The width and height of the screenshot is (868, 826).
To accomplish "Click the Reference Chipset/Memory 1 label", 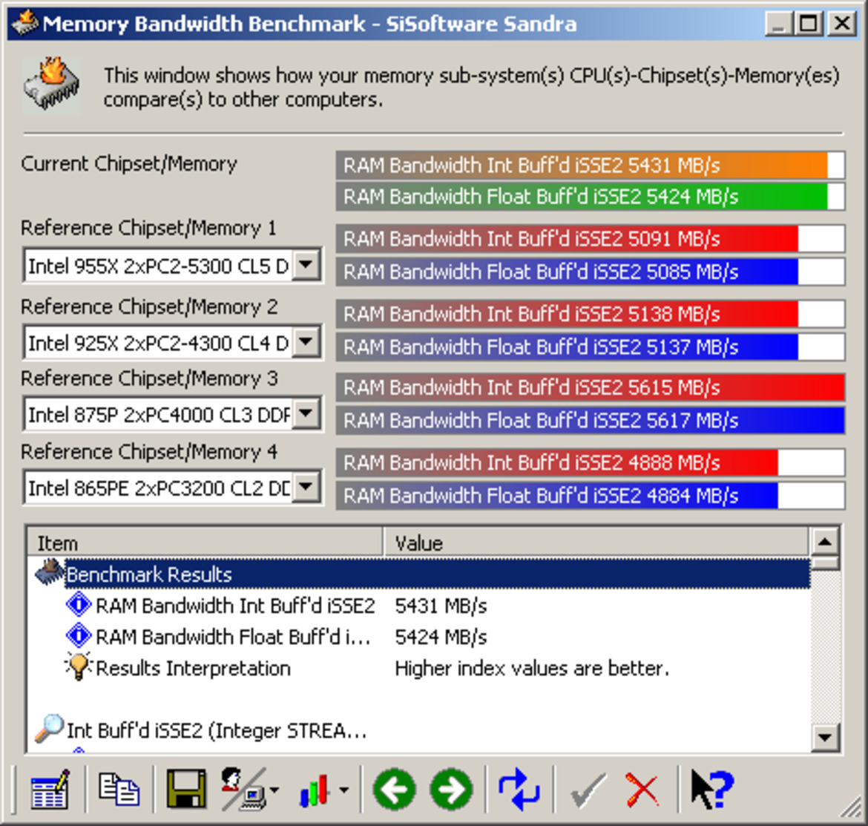I will pos(148,228).
